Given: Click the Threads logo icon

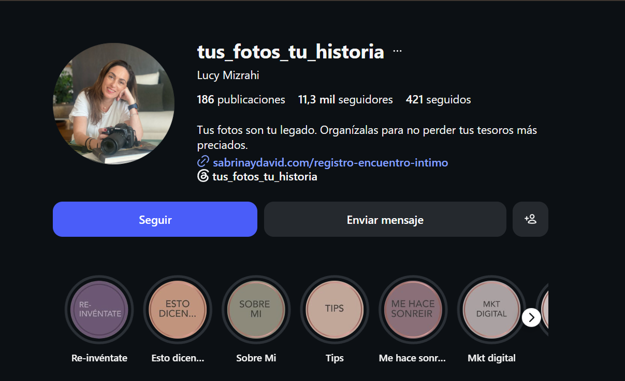Looking at the screenshot, I should pos(203,176).
